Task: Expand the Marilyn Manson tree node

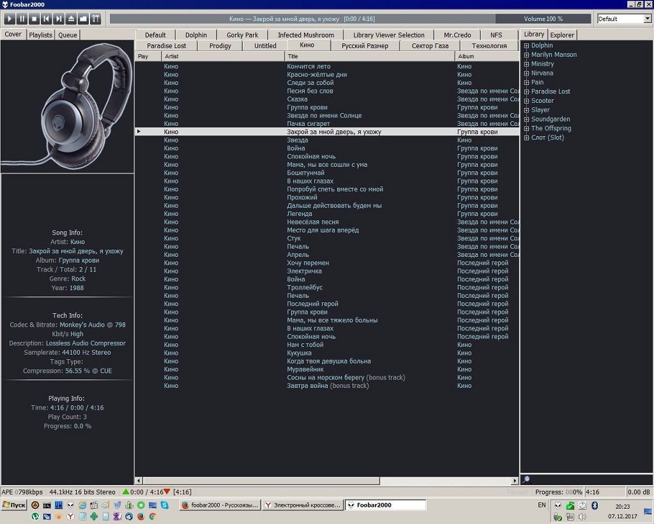Action: tap(526, 55)
